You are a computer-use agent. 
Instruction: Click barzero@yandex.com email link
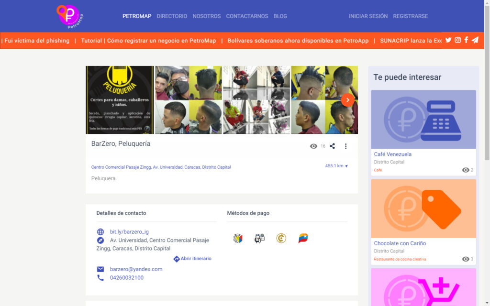pyautogui.click(x=136, y=269)
